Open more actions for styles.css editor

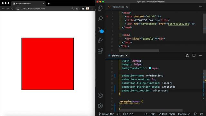tap(200, 55)
